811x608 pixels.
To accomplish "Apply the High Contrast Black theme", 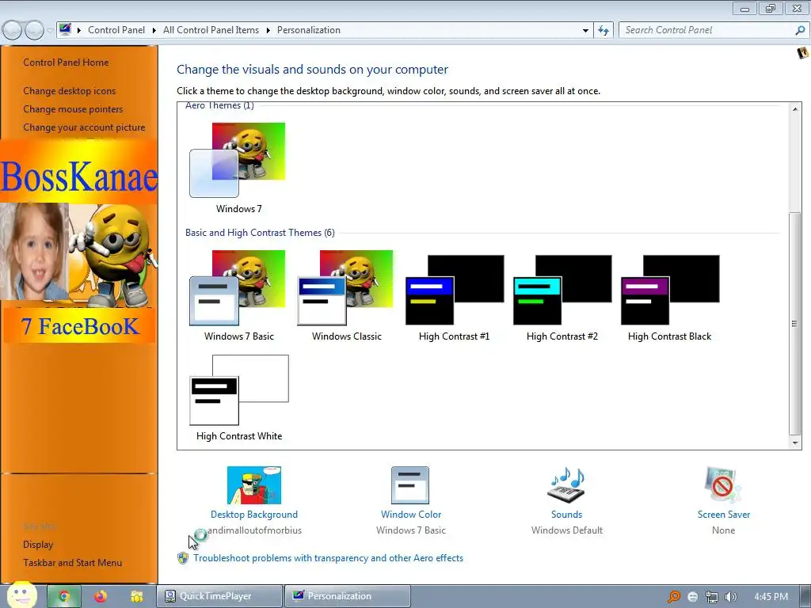I will (670, 290).
